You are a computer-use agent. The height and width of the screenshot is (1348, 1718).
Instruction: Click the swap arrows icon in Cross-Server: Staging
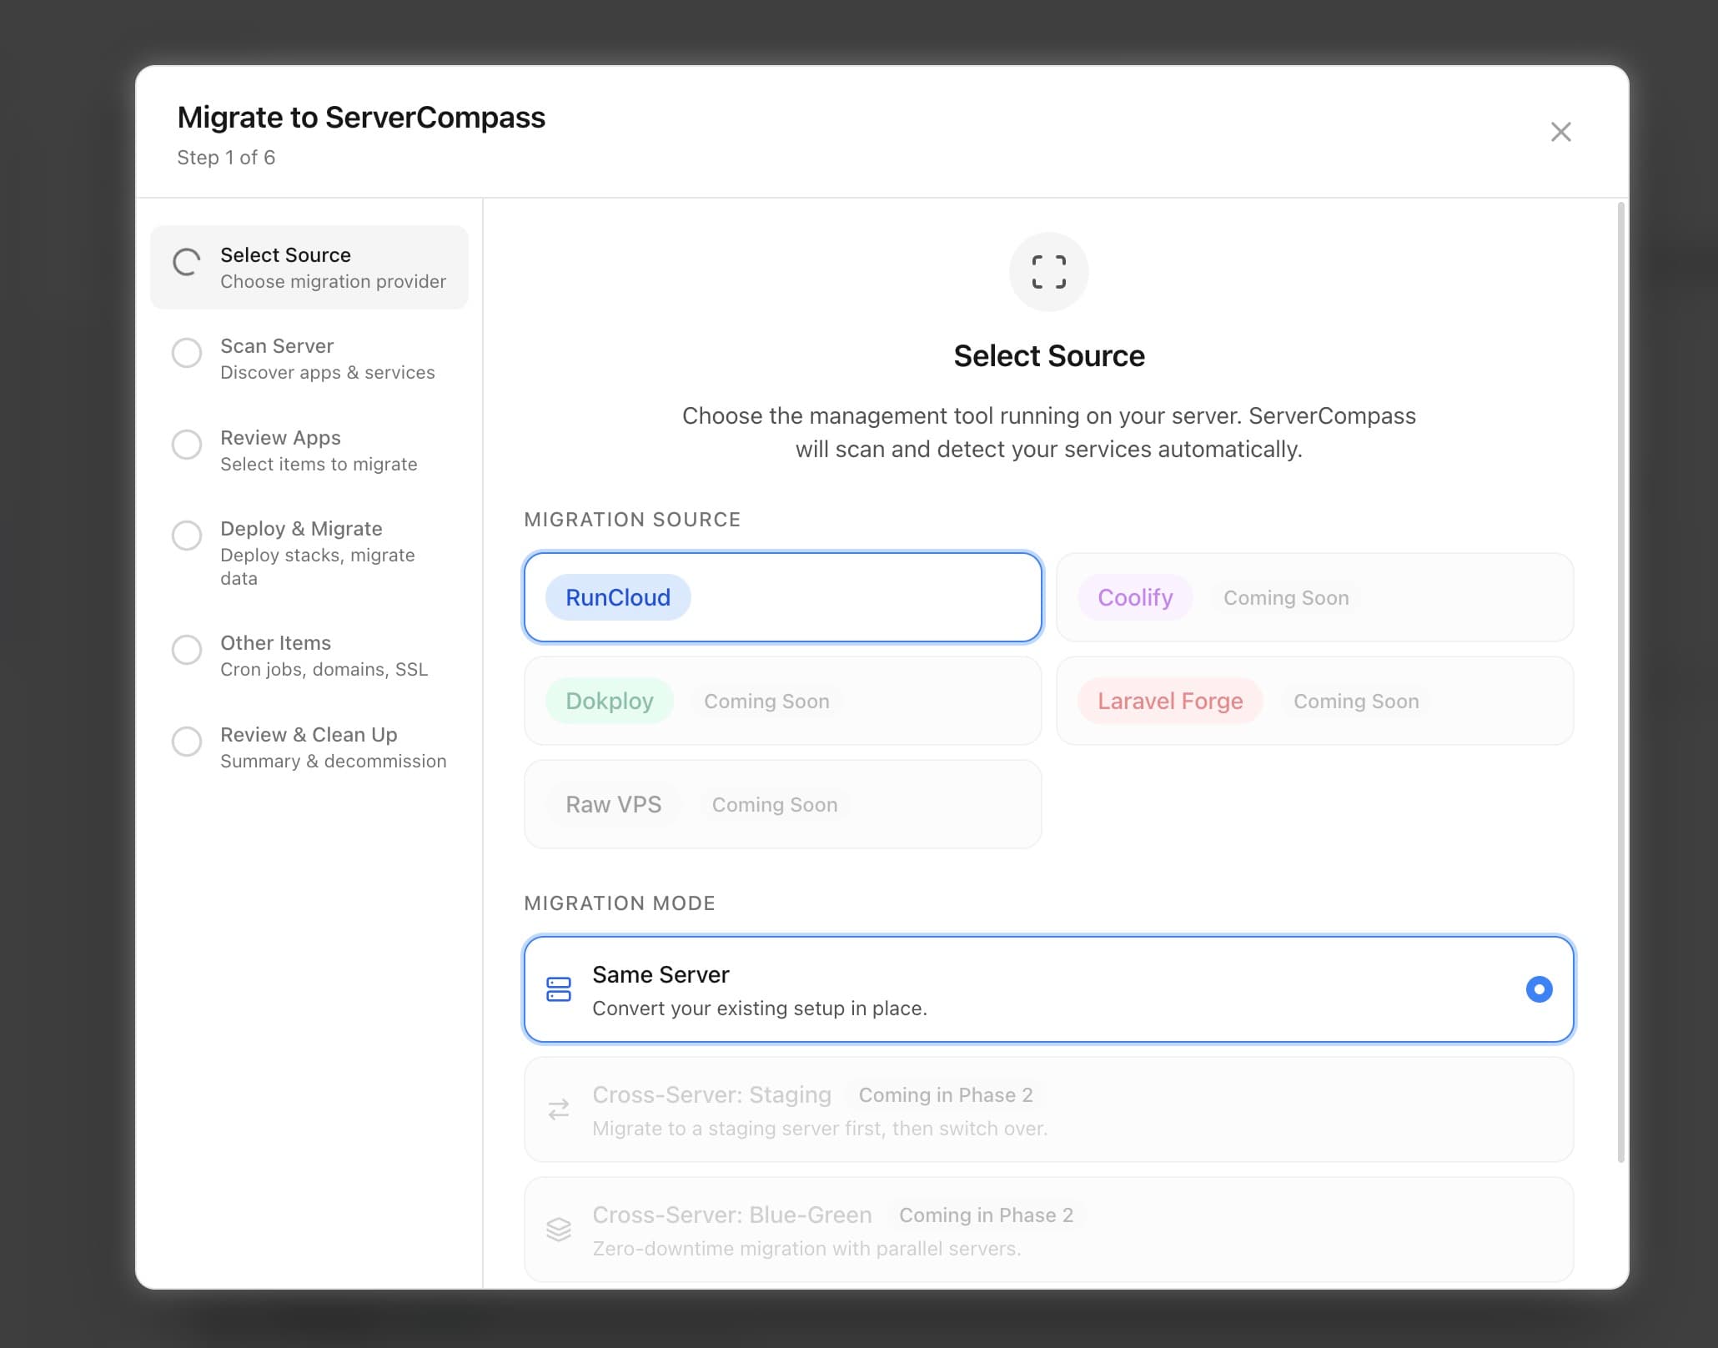coord(559,1109)
